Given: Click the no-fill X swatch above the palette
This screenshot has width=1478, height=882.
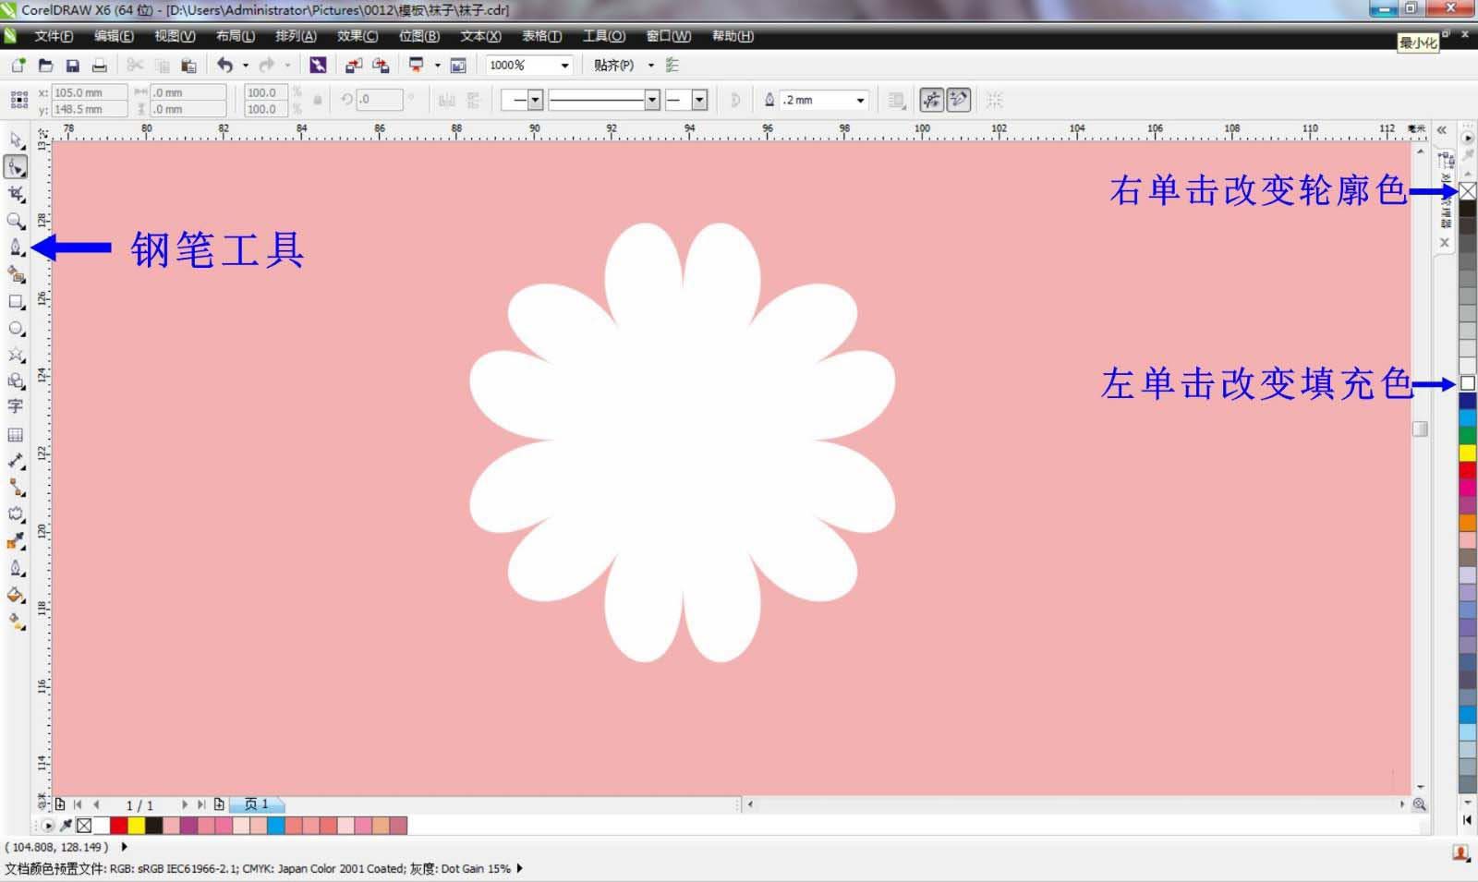Looking at the screenshot, I should coord(1467,189).
